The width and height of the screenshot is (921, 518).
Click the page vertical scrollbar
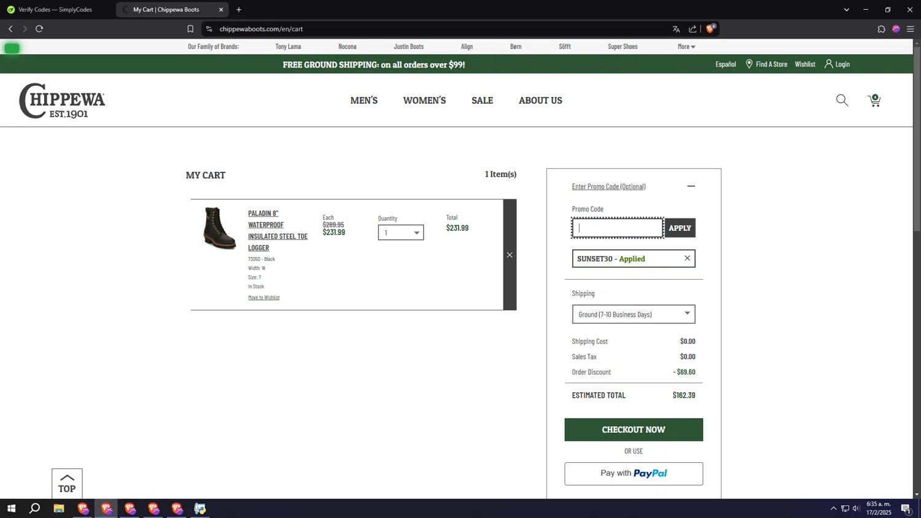pyautogui.click(x=917, y=139)
